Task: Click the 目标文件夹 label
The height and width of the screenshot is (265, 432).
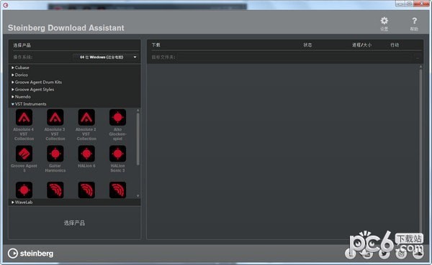Action: (163, 57)
